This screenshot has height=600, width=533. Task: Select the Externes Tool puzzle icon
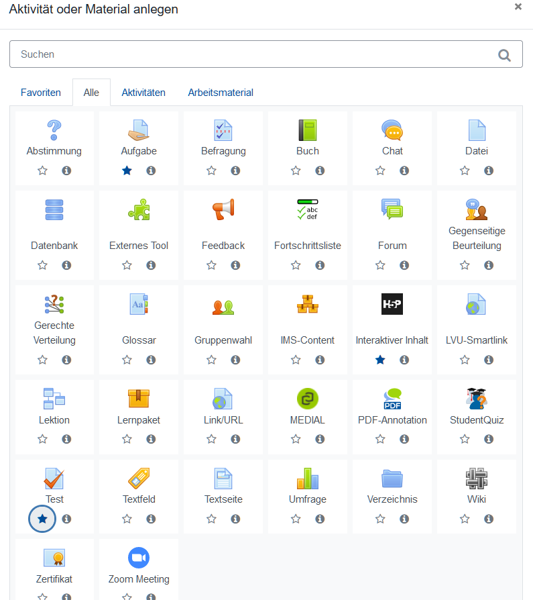click(139, 209)
